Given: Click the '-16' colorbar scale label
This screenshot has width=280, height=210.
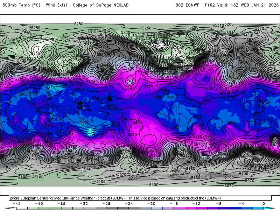Looking at the screenshot, I should pyautogui.click(x=174, y=204).
